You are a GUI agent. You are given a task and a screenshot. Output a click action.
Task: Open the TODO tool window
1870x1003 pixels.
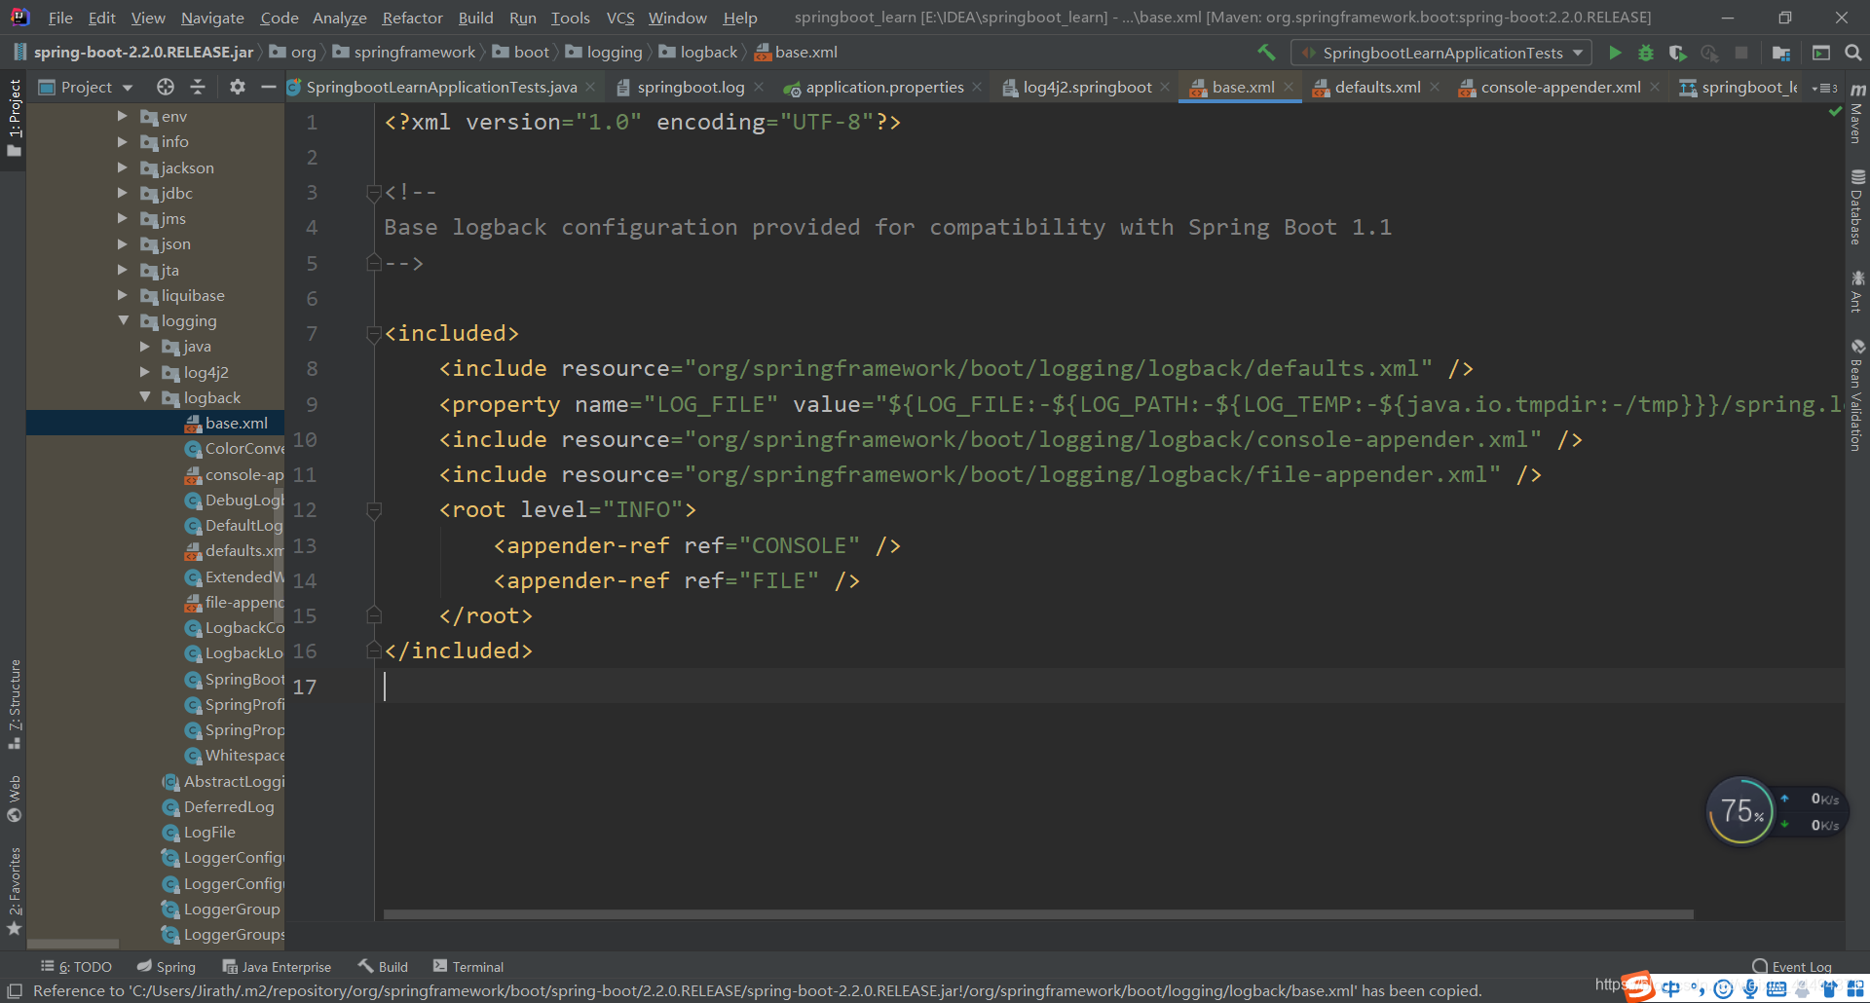point(76,967)
